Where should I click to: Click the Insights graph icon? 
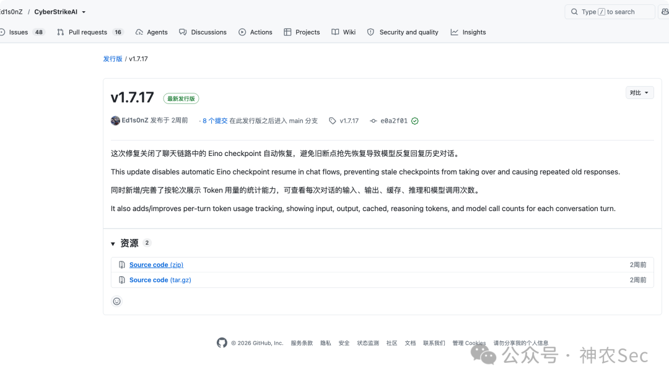pos(455,32)
